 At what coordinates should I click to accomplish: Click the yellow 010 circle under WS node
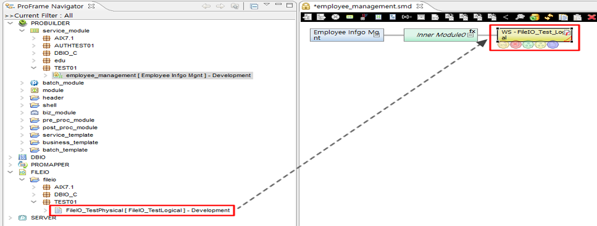[503, 45]
